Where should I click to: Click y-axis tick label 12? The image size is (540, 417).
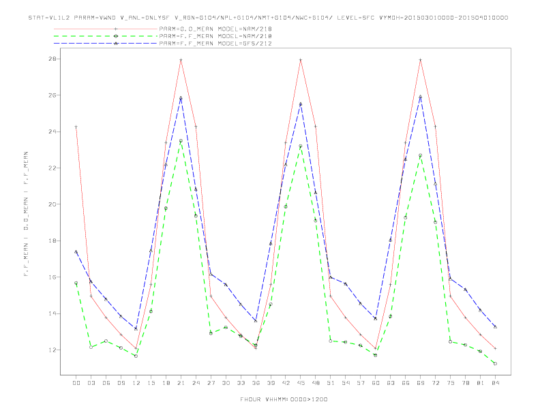pos(52,350)
